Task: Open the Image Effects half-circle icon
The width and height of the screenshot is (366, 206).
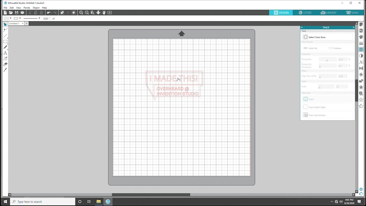Action: [x=361, y=56]
